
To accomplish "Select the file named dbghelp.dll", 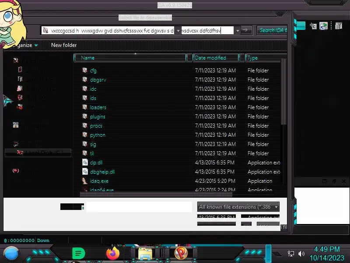I will pos(102,172).
